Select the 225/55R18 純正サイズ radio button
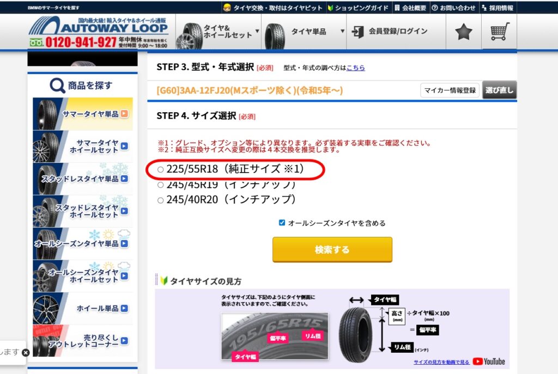The height and width of the screenshot is (374, 558). pos(161,170)
